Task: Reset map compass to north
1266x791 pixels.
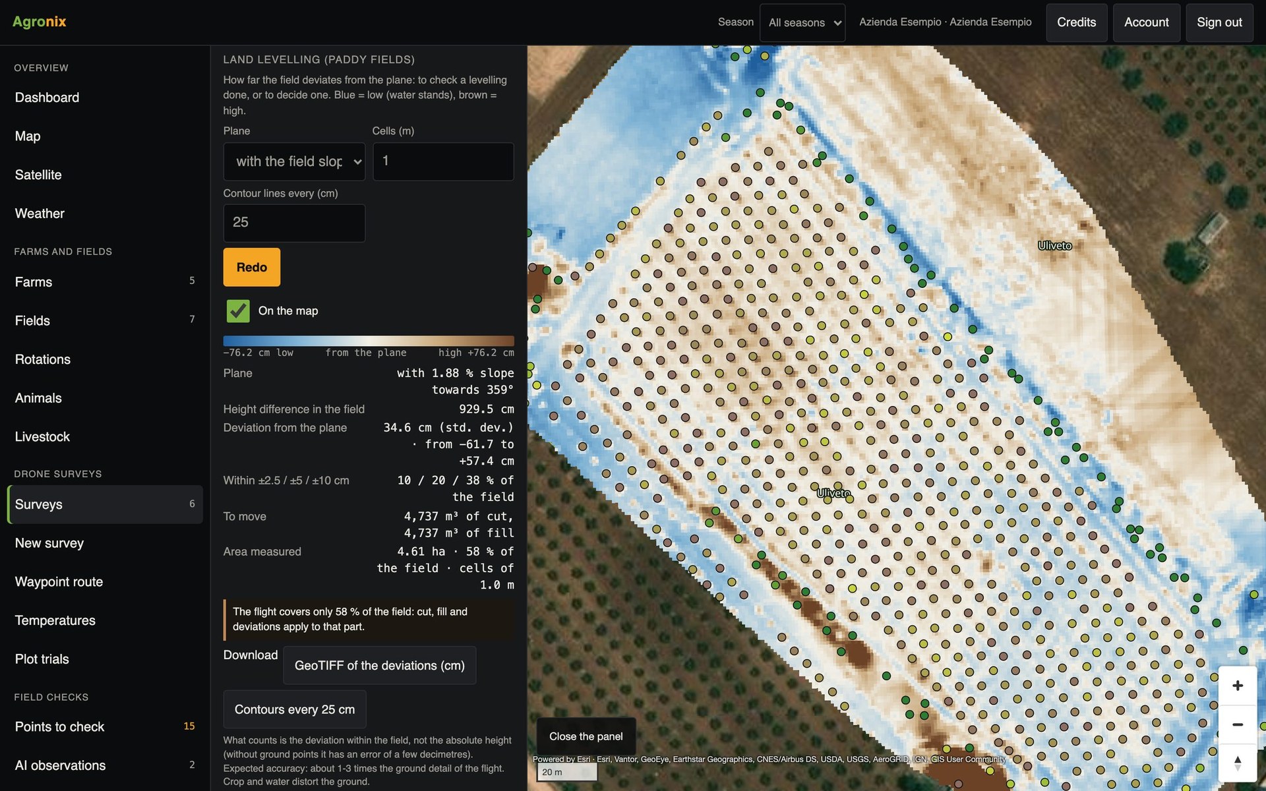Action: point(1237,763)
